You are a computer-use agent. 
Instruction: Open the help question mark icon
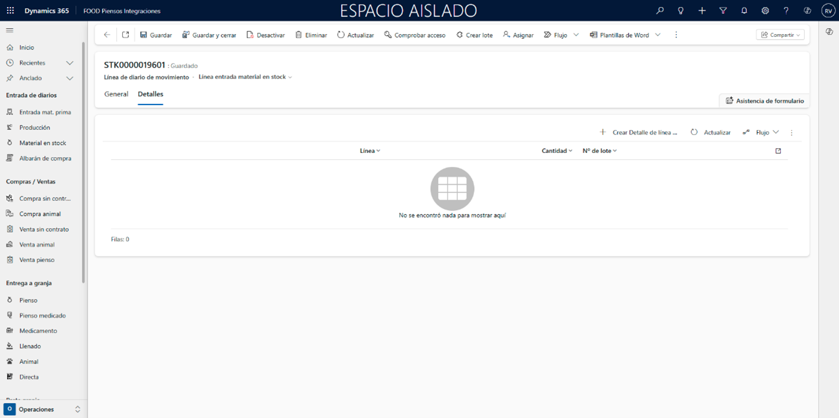point(786,11)
